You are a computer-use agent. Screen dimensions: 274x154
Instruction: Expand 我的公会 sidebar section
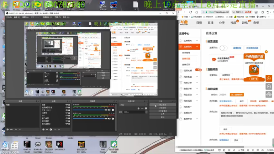tap(197, 82)
